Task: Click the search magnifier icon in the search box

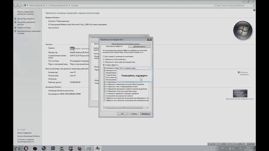Action: point(254,5)
